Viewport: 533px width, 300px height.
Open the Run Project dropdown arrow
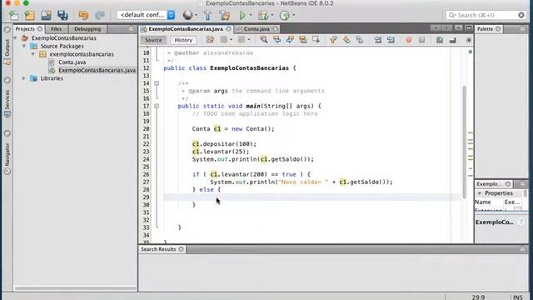(251, 15)
